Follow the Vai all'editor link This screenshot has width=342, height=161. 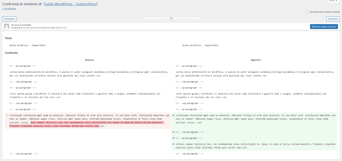tap(9, 9)
